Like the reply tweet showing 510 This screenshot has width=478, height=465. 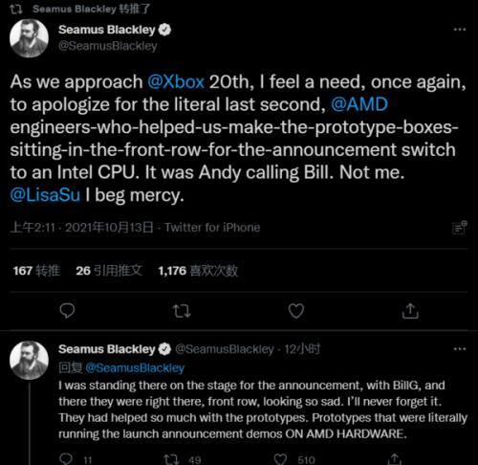click(280, 459)
